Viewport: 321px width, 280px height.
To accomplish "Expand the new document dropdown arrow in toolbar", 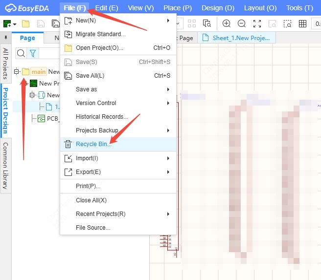I will 15,24.
